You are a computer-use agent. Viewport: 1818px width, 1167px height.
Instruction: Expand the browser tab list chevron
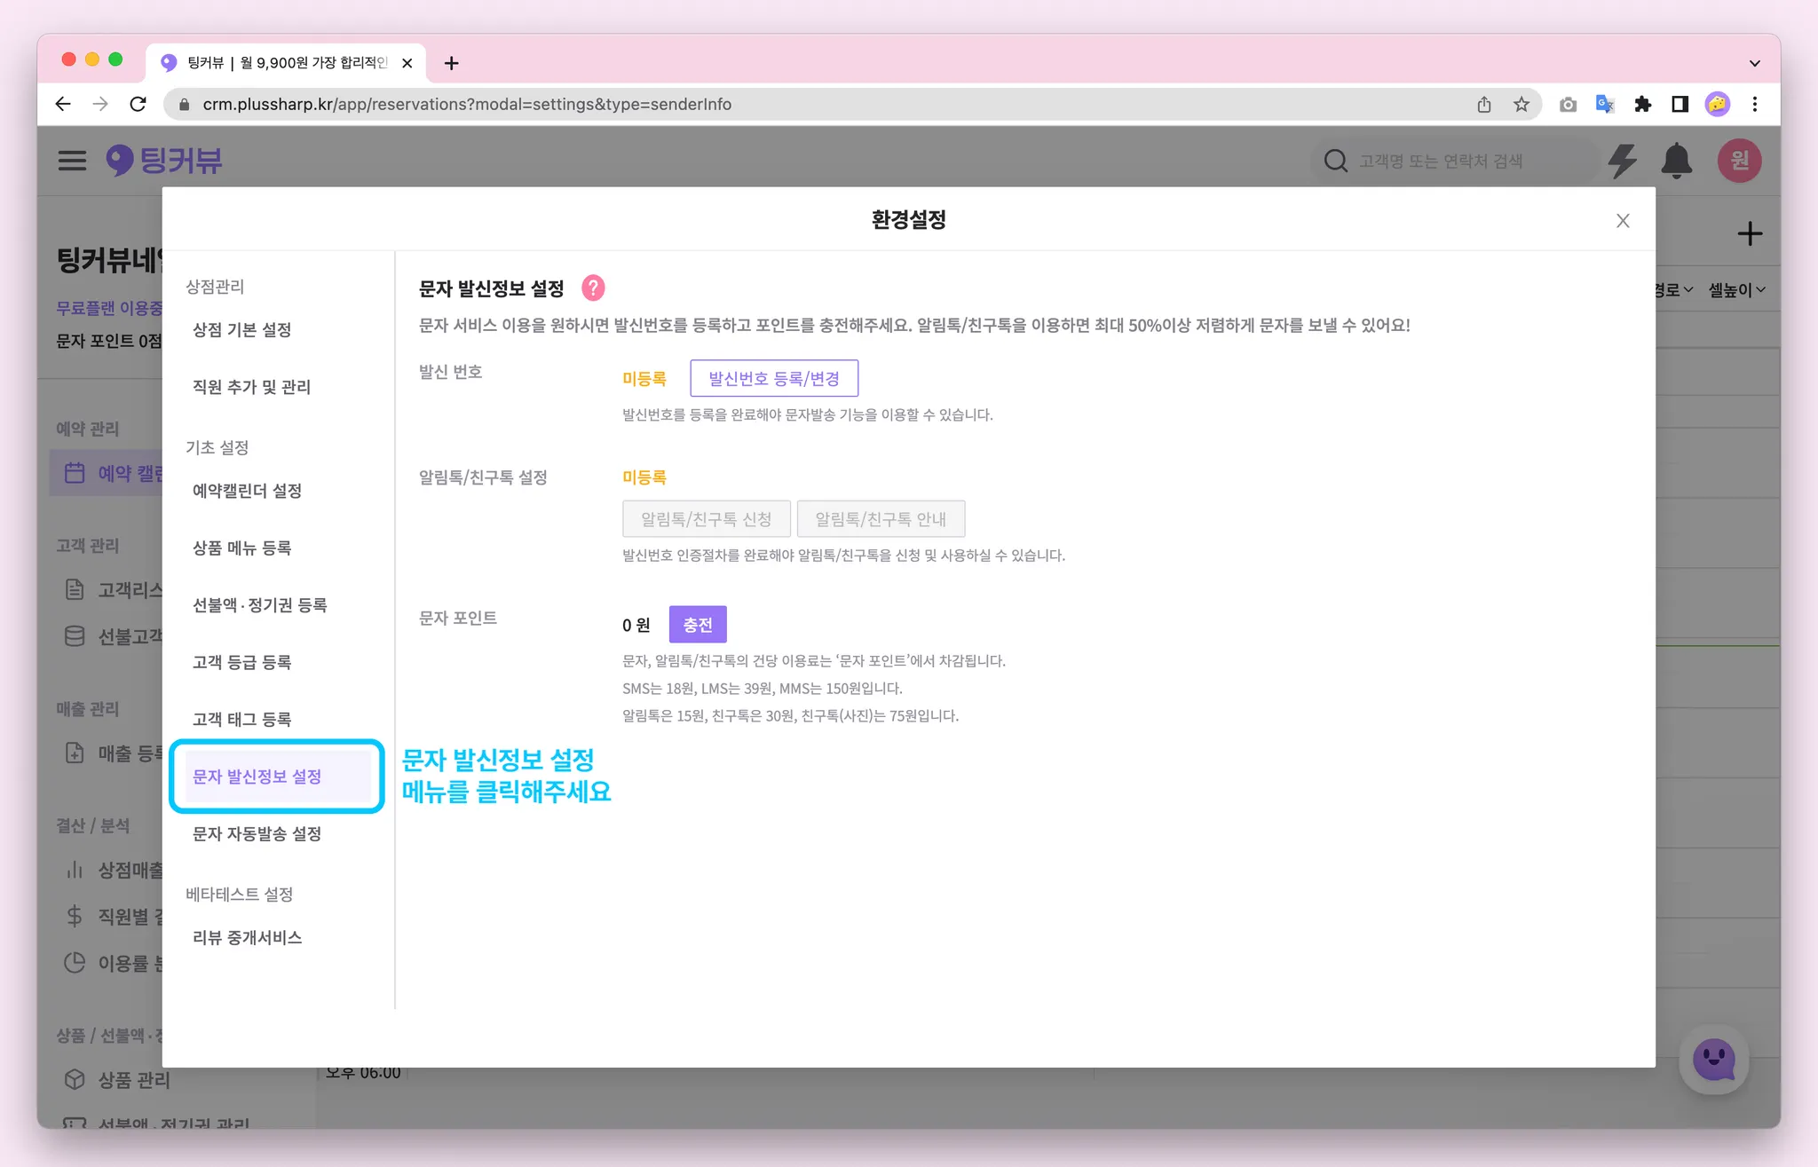pyautogui.click(x=1754, y=63)
